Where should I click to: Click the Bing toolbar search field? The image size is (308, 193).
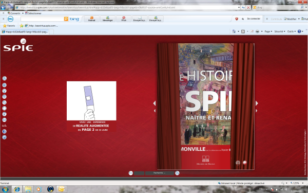[42, 19]
